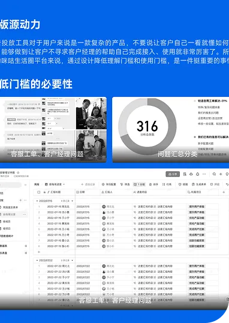Add a row with plus under 2022/07/15 group
Viewport: 229px width, 323px height.
point(38,252)
